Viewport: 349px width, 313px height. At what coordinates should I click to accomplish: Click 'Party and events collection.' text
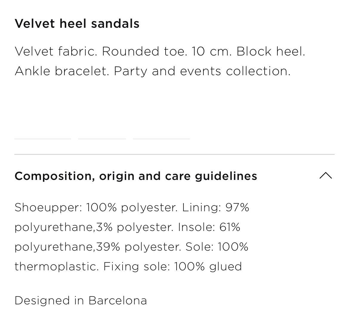tap(202, 71)
